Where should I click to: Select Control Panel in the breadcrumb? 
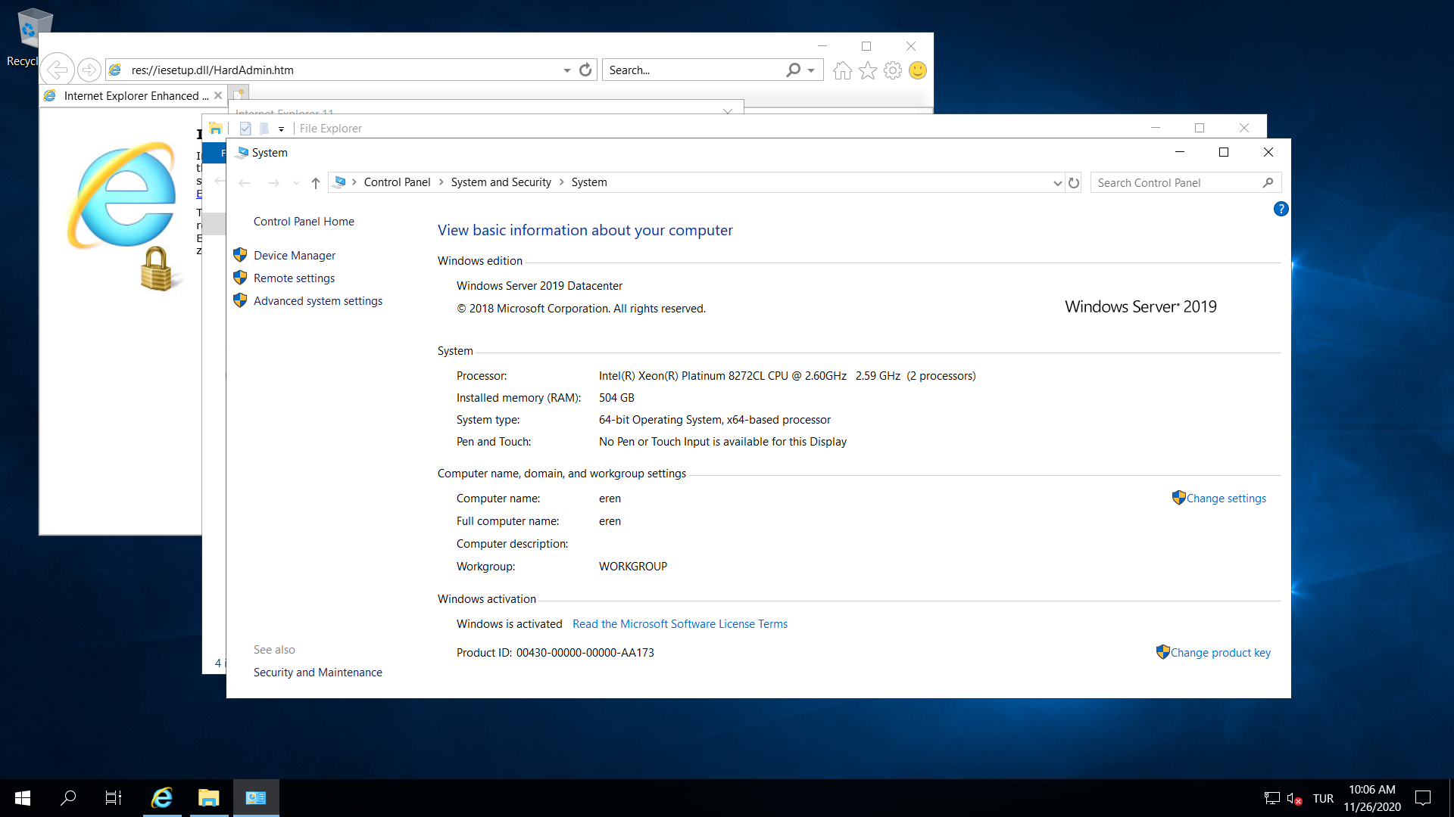click(x=397, y=182)
